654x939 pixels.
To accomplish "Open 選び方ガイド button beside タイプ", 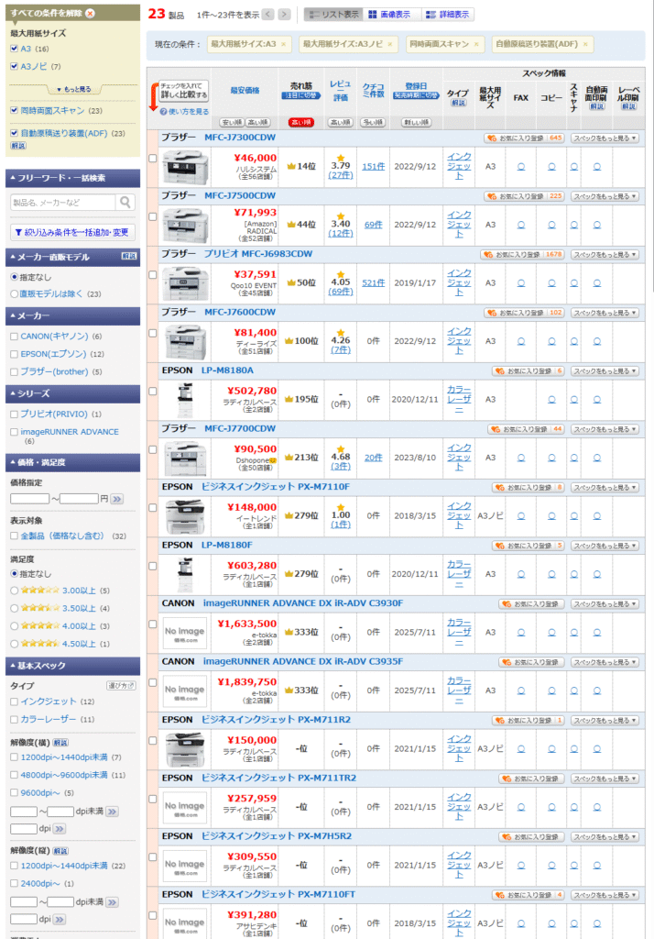I will pyautogui.click(x=121, y=686).
